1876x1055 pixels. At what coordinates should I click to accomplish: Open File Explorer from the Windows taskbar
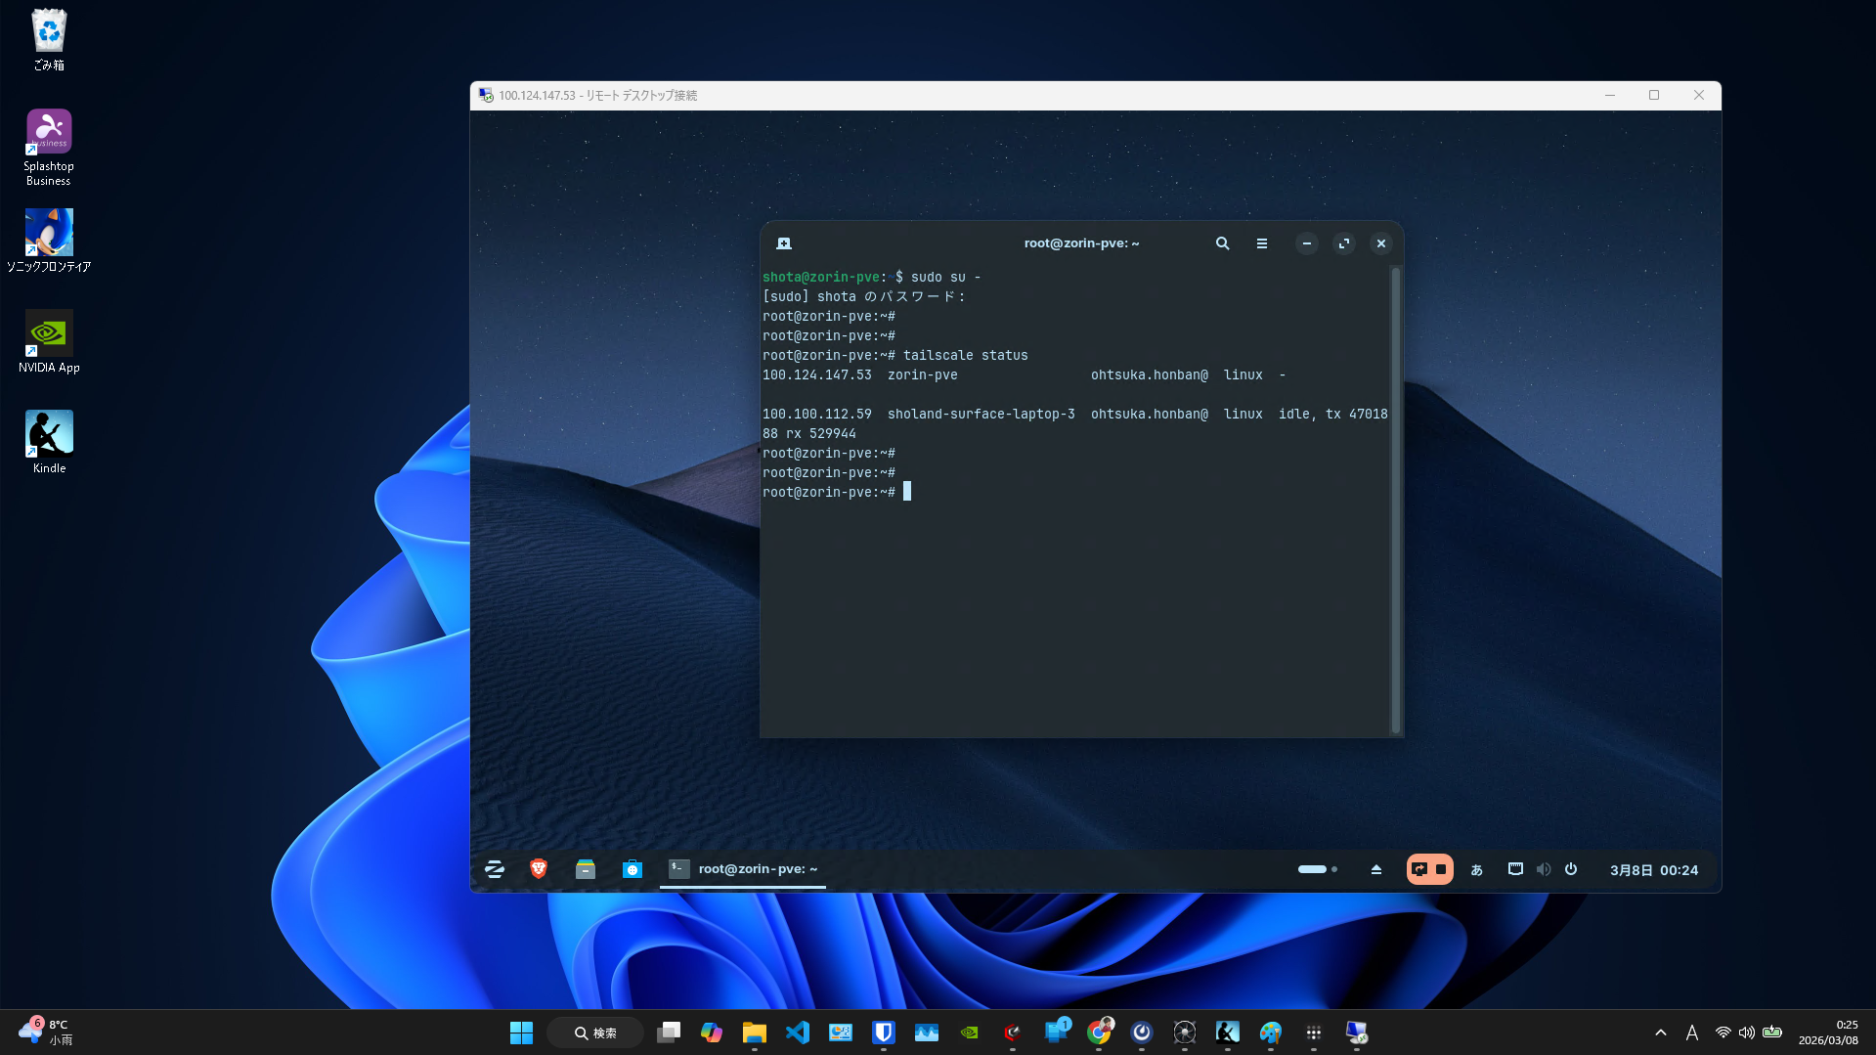pos(755,1033)
